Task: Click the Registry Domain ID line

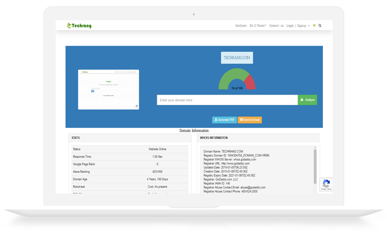Action: pyautogui.click(x=236, y=155)
